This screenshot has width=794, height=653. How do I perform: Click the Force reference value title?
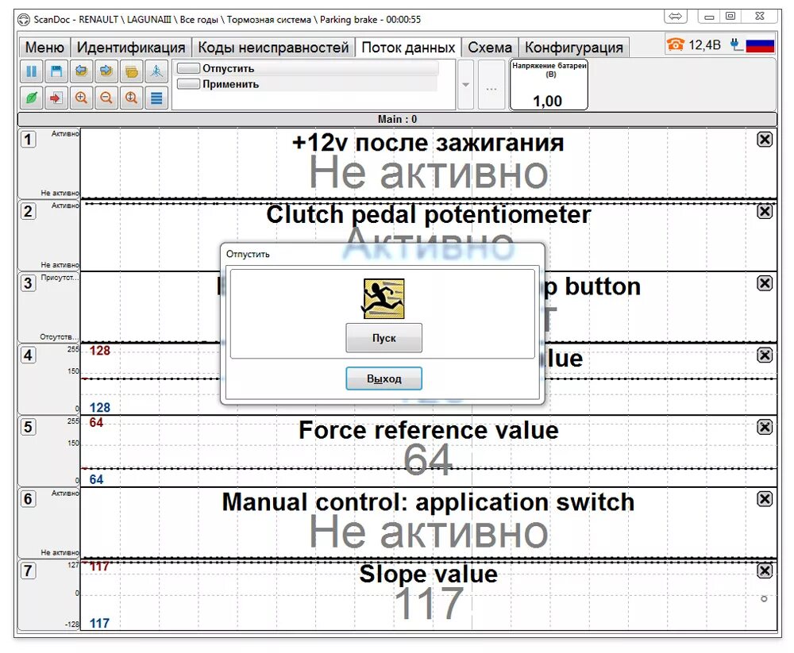pyautogui.click(x=429, y=430)
